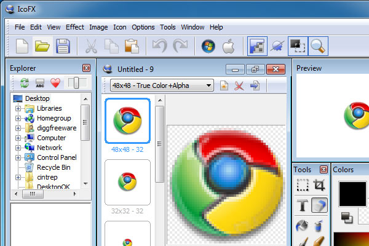This screenshot has width=369, height=246.
Task: Open an existing file with folder icon
Action: [x=42, y=46]
